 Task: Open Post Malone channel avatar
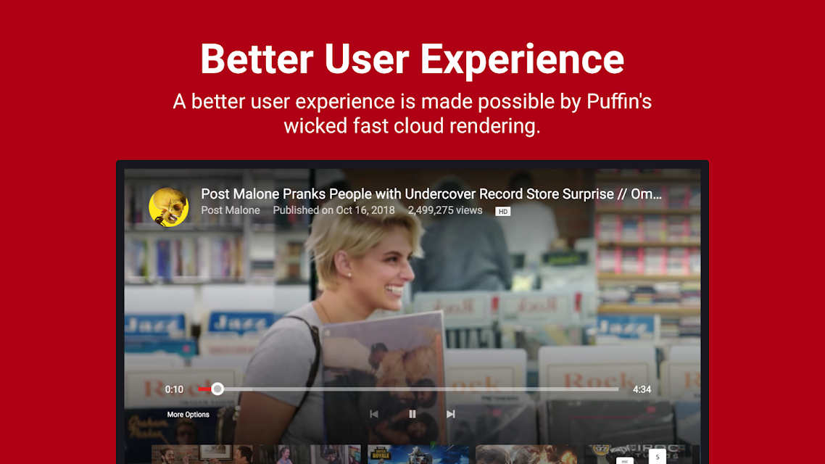tap(168, 207)
